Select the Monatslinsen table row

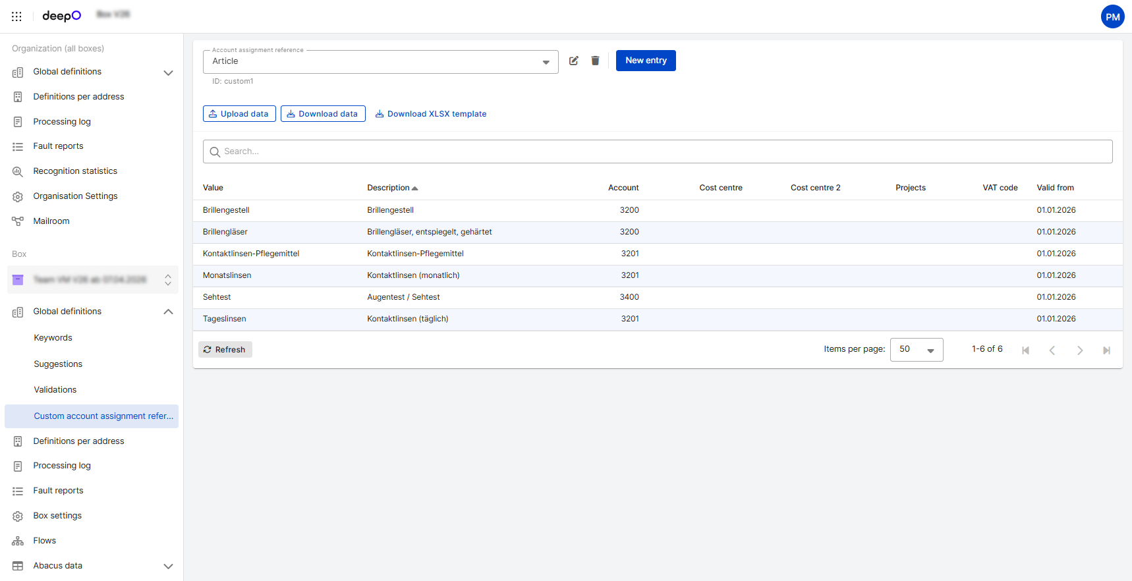click(x=658, y=275)
